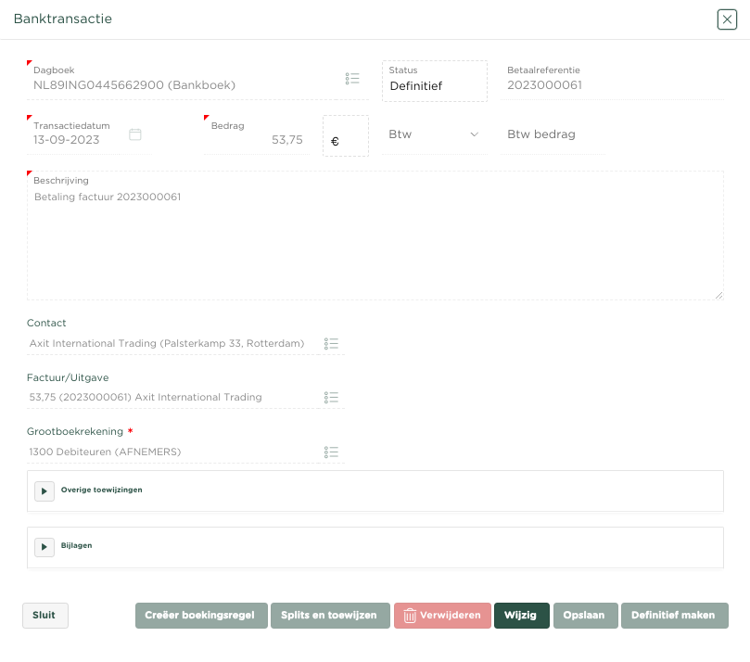Open the Grootboekrekening lookup list icon
750x662 pixels.
(x=332, y=452)
